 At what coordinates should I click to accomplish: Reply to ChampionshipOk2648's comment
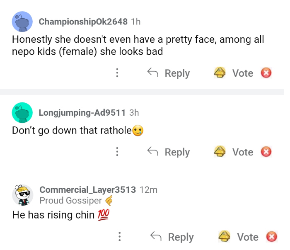(x=169, y=73)
